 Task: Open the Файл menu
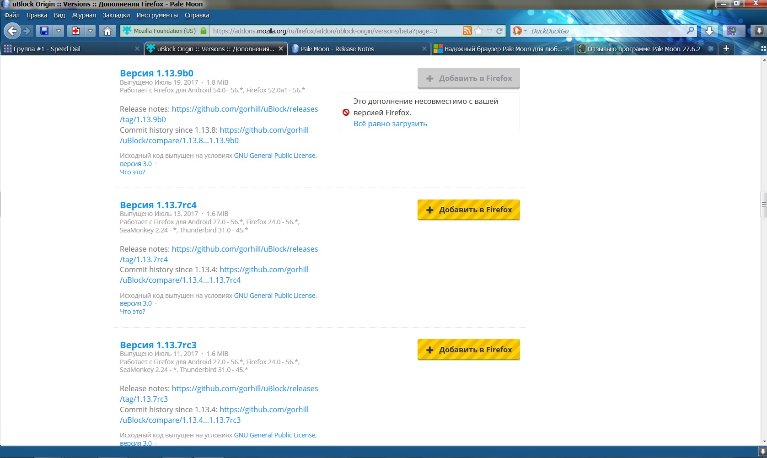pos(12,15)
